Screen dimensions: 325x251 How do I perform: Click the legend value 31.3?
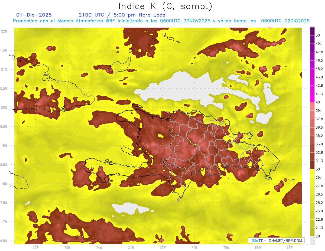[x=319, y=161]
